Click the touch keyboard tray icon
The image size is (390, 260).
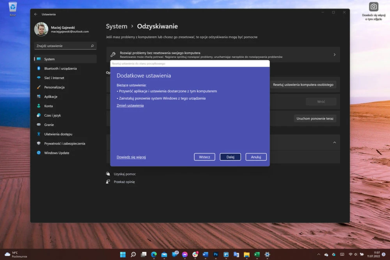point(342,255)
